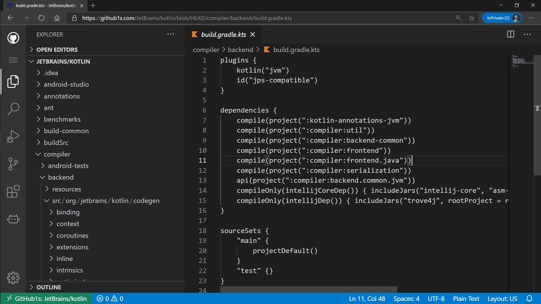541x304 pixels.
Task: Collapse the JETBRAINS/KOTLIN section
Action: click(106, 61)
